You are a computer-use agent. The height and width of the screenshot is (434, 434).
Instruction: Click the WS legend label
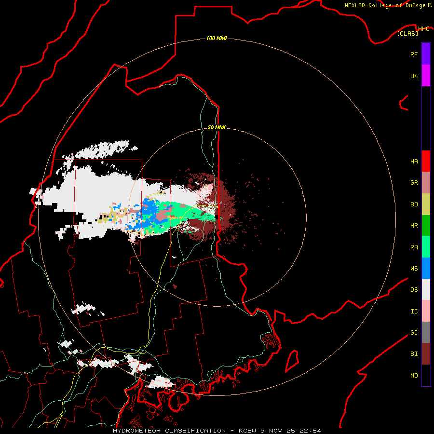coord(414,268)
